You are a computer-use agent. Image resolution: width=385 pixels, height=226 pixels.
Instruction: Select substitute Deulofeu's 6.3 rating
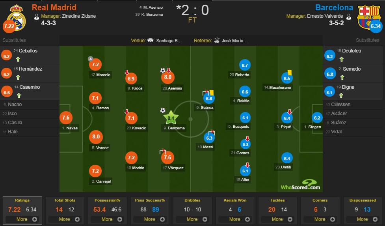coord(329,56)
